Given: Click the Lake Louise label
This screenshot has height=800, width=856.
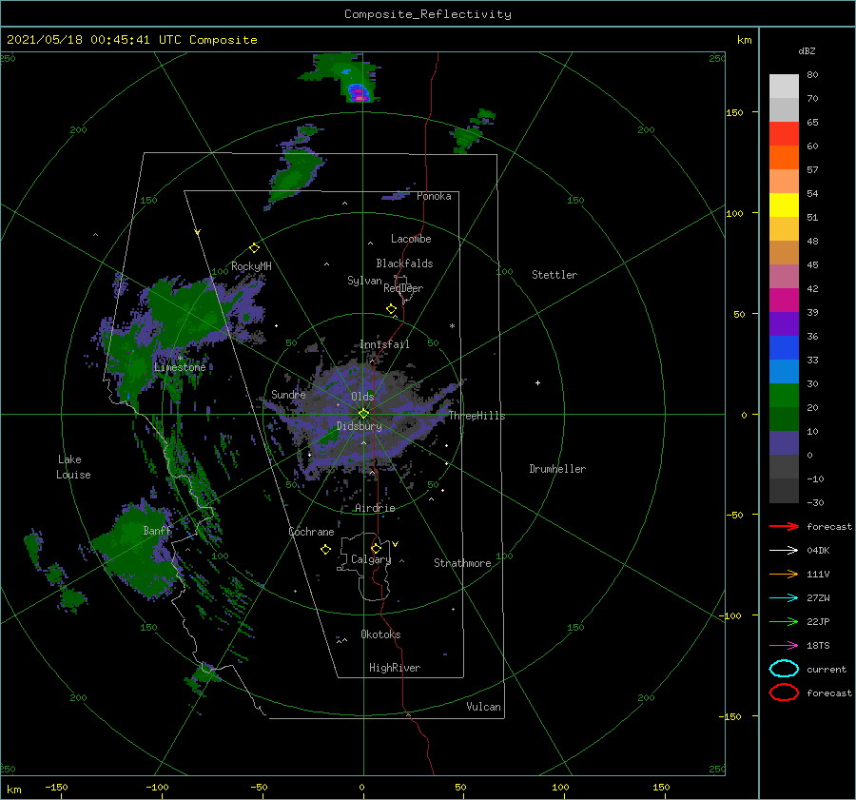Looking at the screenshot, I should pos(73,467).
